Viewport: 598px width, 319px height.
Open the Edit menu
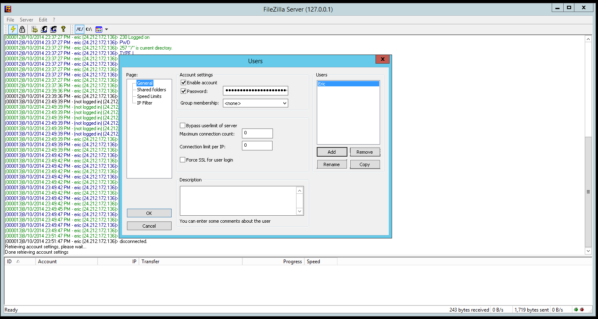(x=43, y=20)
